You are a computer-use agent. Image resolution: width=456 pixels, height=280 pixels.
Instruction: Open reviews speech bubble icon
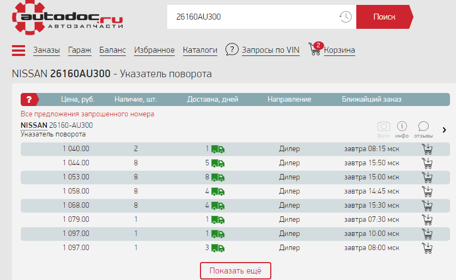pyautogui.click(x=423, y=127)
